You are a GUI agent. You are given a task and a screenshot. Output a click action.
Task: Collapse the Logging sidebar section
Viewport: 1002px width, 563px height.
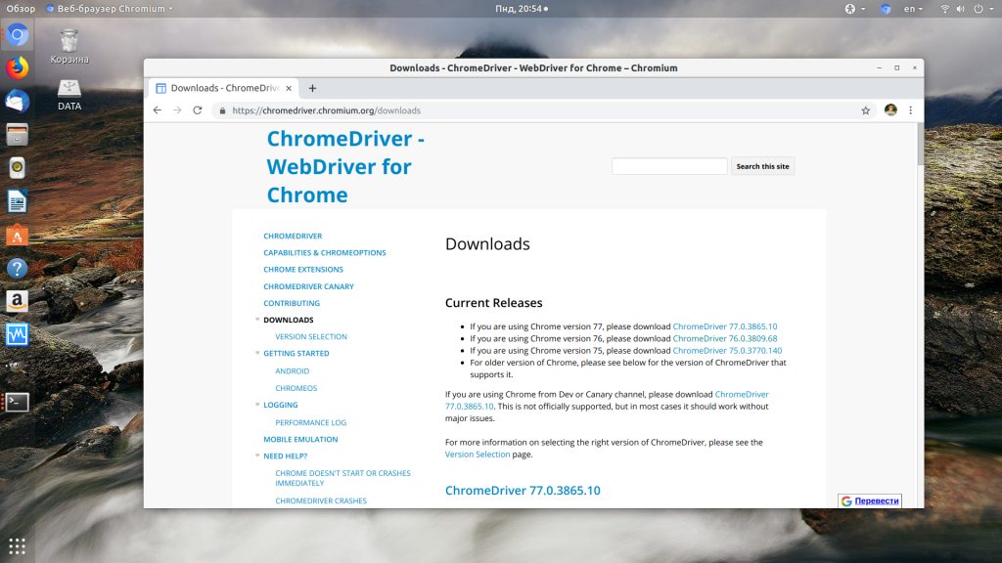tap(257, 405)
